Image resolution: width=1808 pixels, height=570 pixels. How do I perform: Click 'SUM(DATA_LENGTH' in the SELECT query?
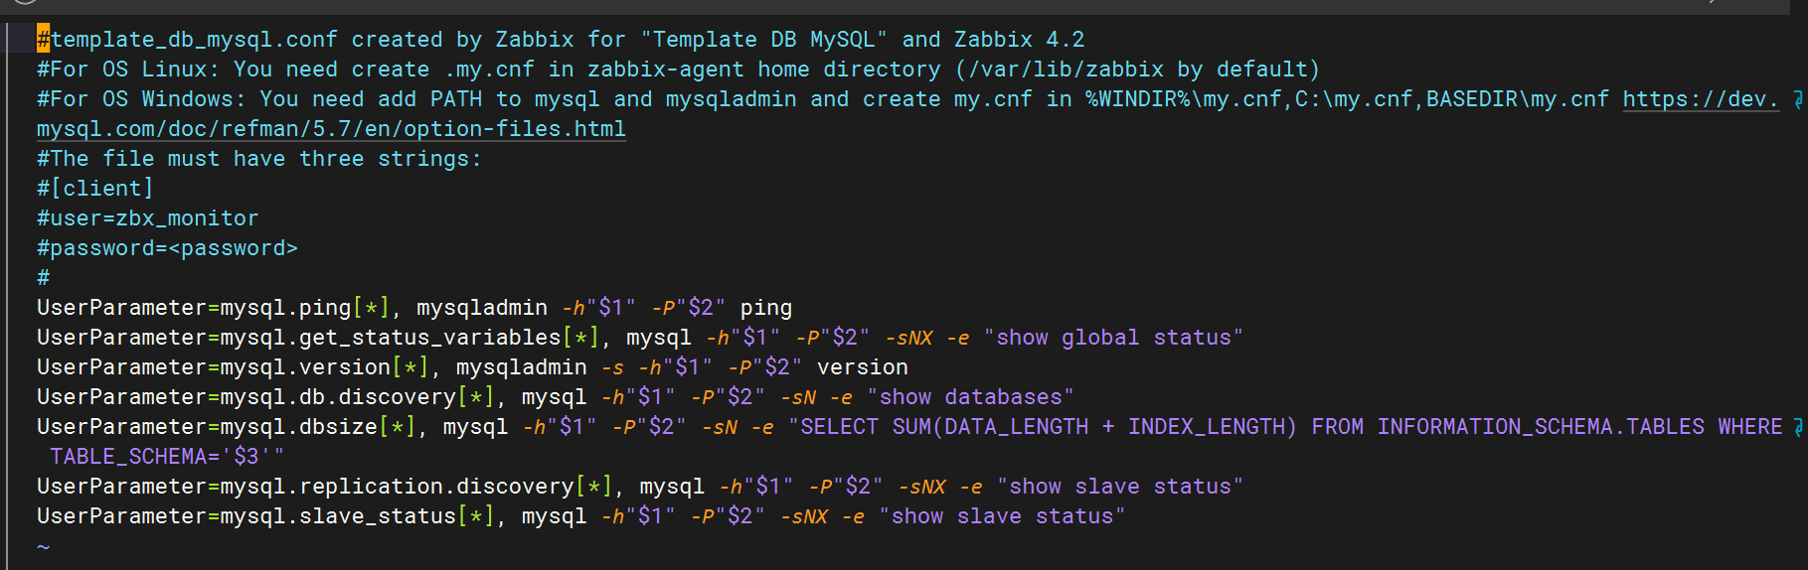point(990,427)
